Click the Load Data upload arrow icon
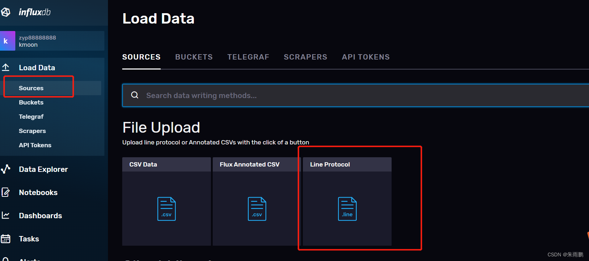Image resolution: width=589 pixels, height=261 pixels. 6,67
